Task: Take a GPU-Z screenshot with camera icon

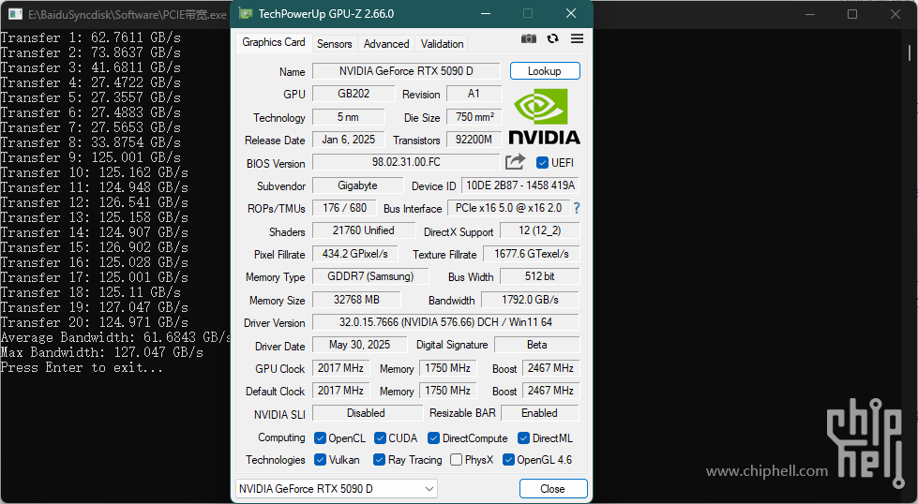Action: click(x=529, y=38)
